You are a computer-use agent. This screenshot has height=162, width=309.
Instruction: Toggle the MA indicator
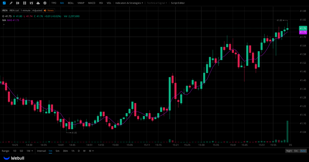point(62,3)
